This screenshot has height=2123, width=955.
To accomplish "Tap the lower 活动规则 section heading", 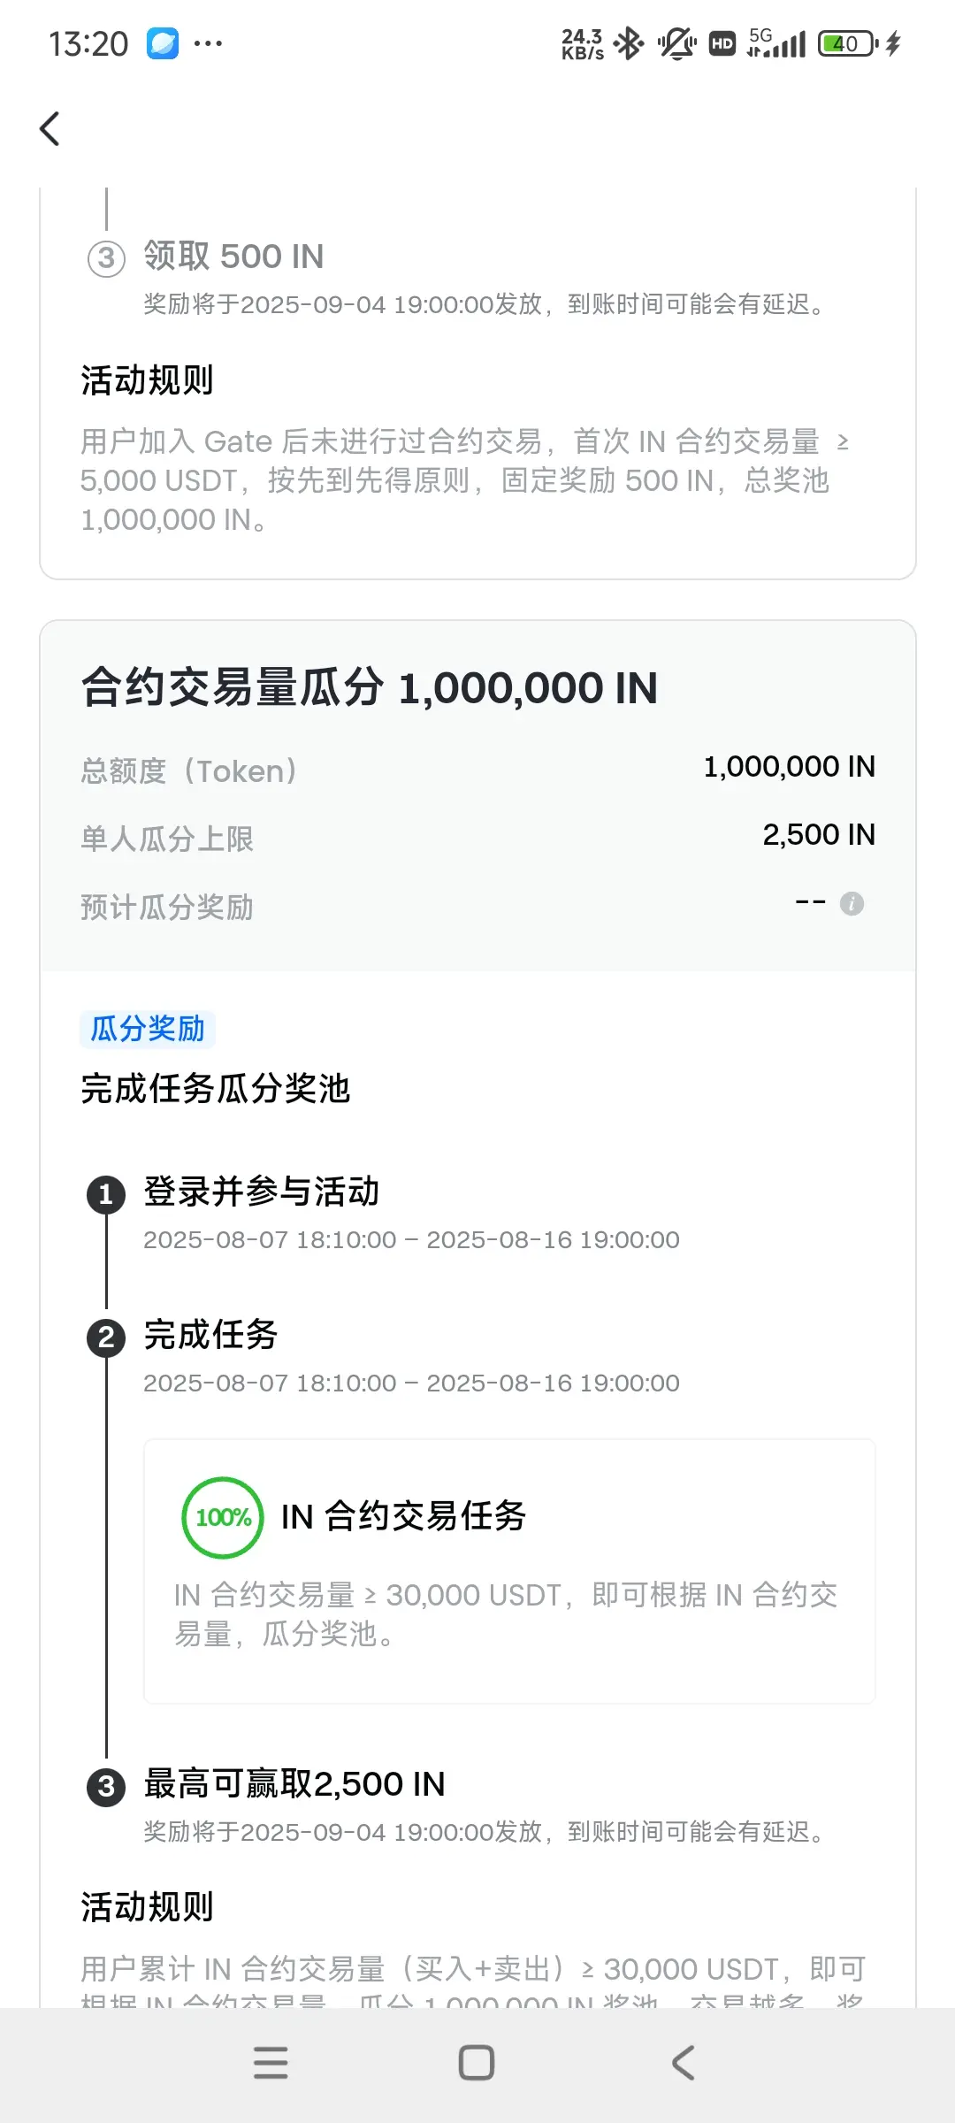I will coord(148,1907).
